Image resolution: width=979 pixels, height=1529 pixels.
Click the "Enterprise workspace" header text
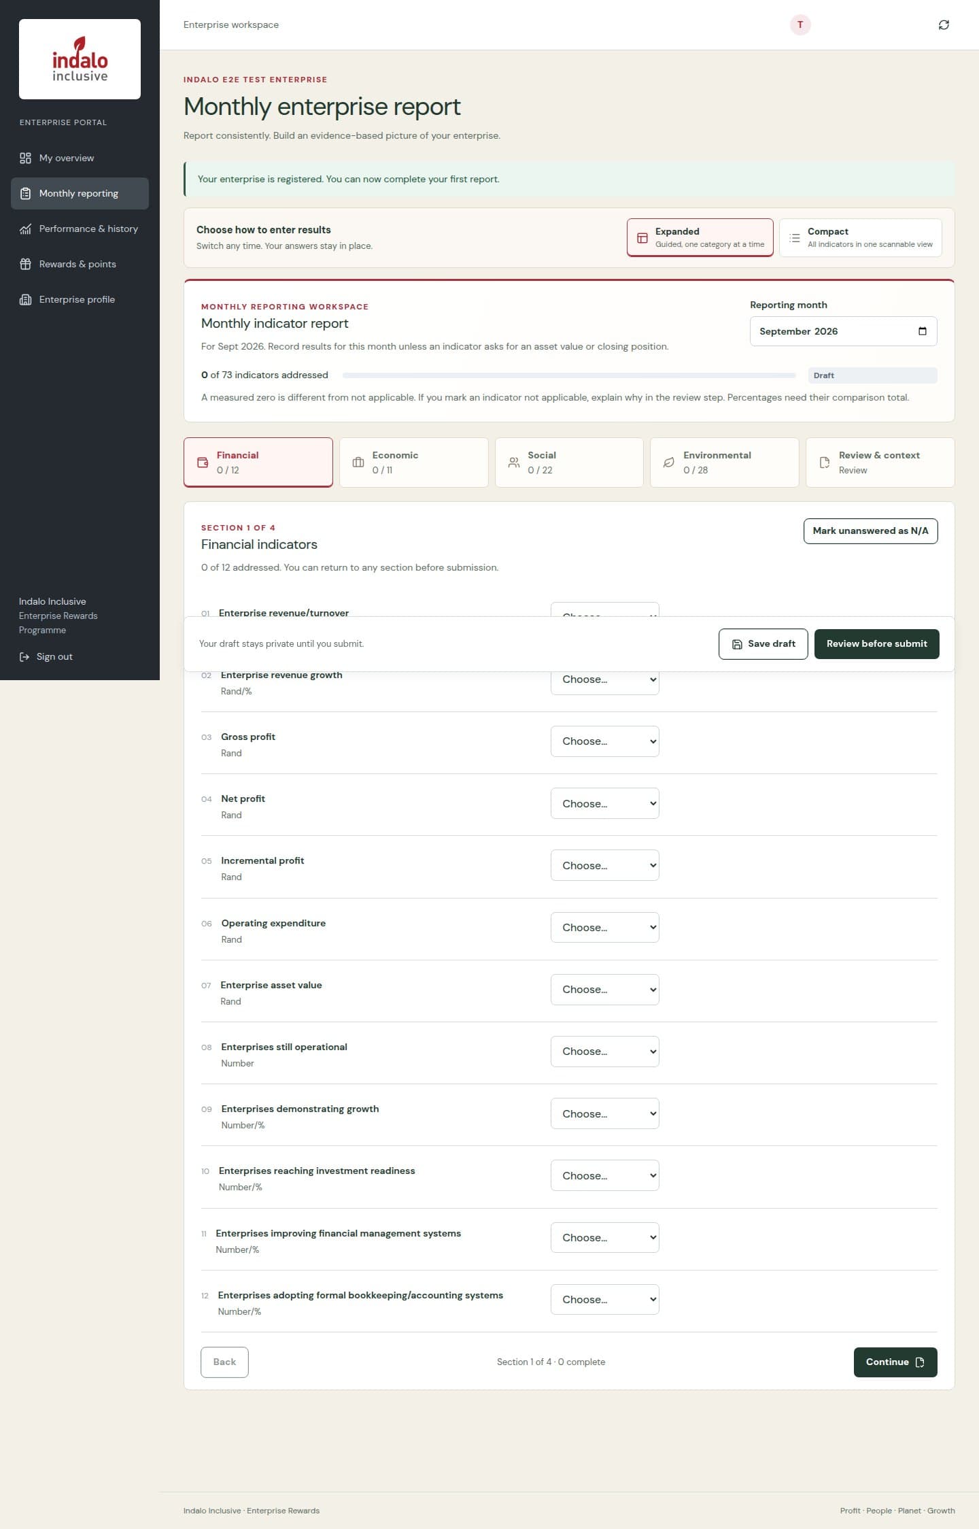231,24
